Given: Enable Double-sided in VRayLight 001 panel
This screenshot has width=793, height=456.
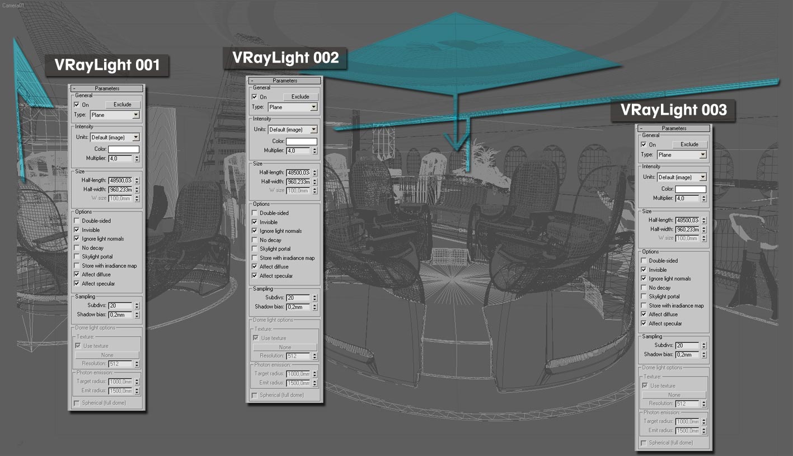Looking at the screenshot, I should (77, 221).
